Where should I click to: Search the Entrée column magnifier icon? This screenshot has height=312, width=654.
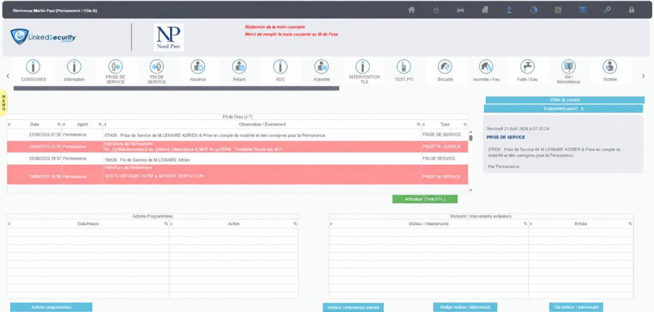(630, 224)
